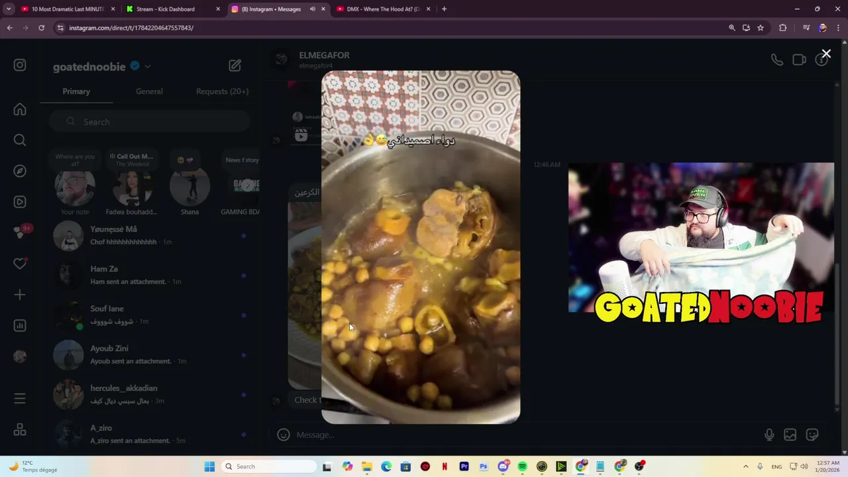The image size is (848, 477).
Task: Open Messages icon with 9+ badge
Action: (x=21, y=233)
